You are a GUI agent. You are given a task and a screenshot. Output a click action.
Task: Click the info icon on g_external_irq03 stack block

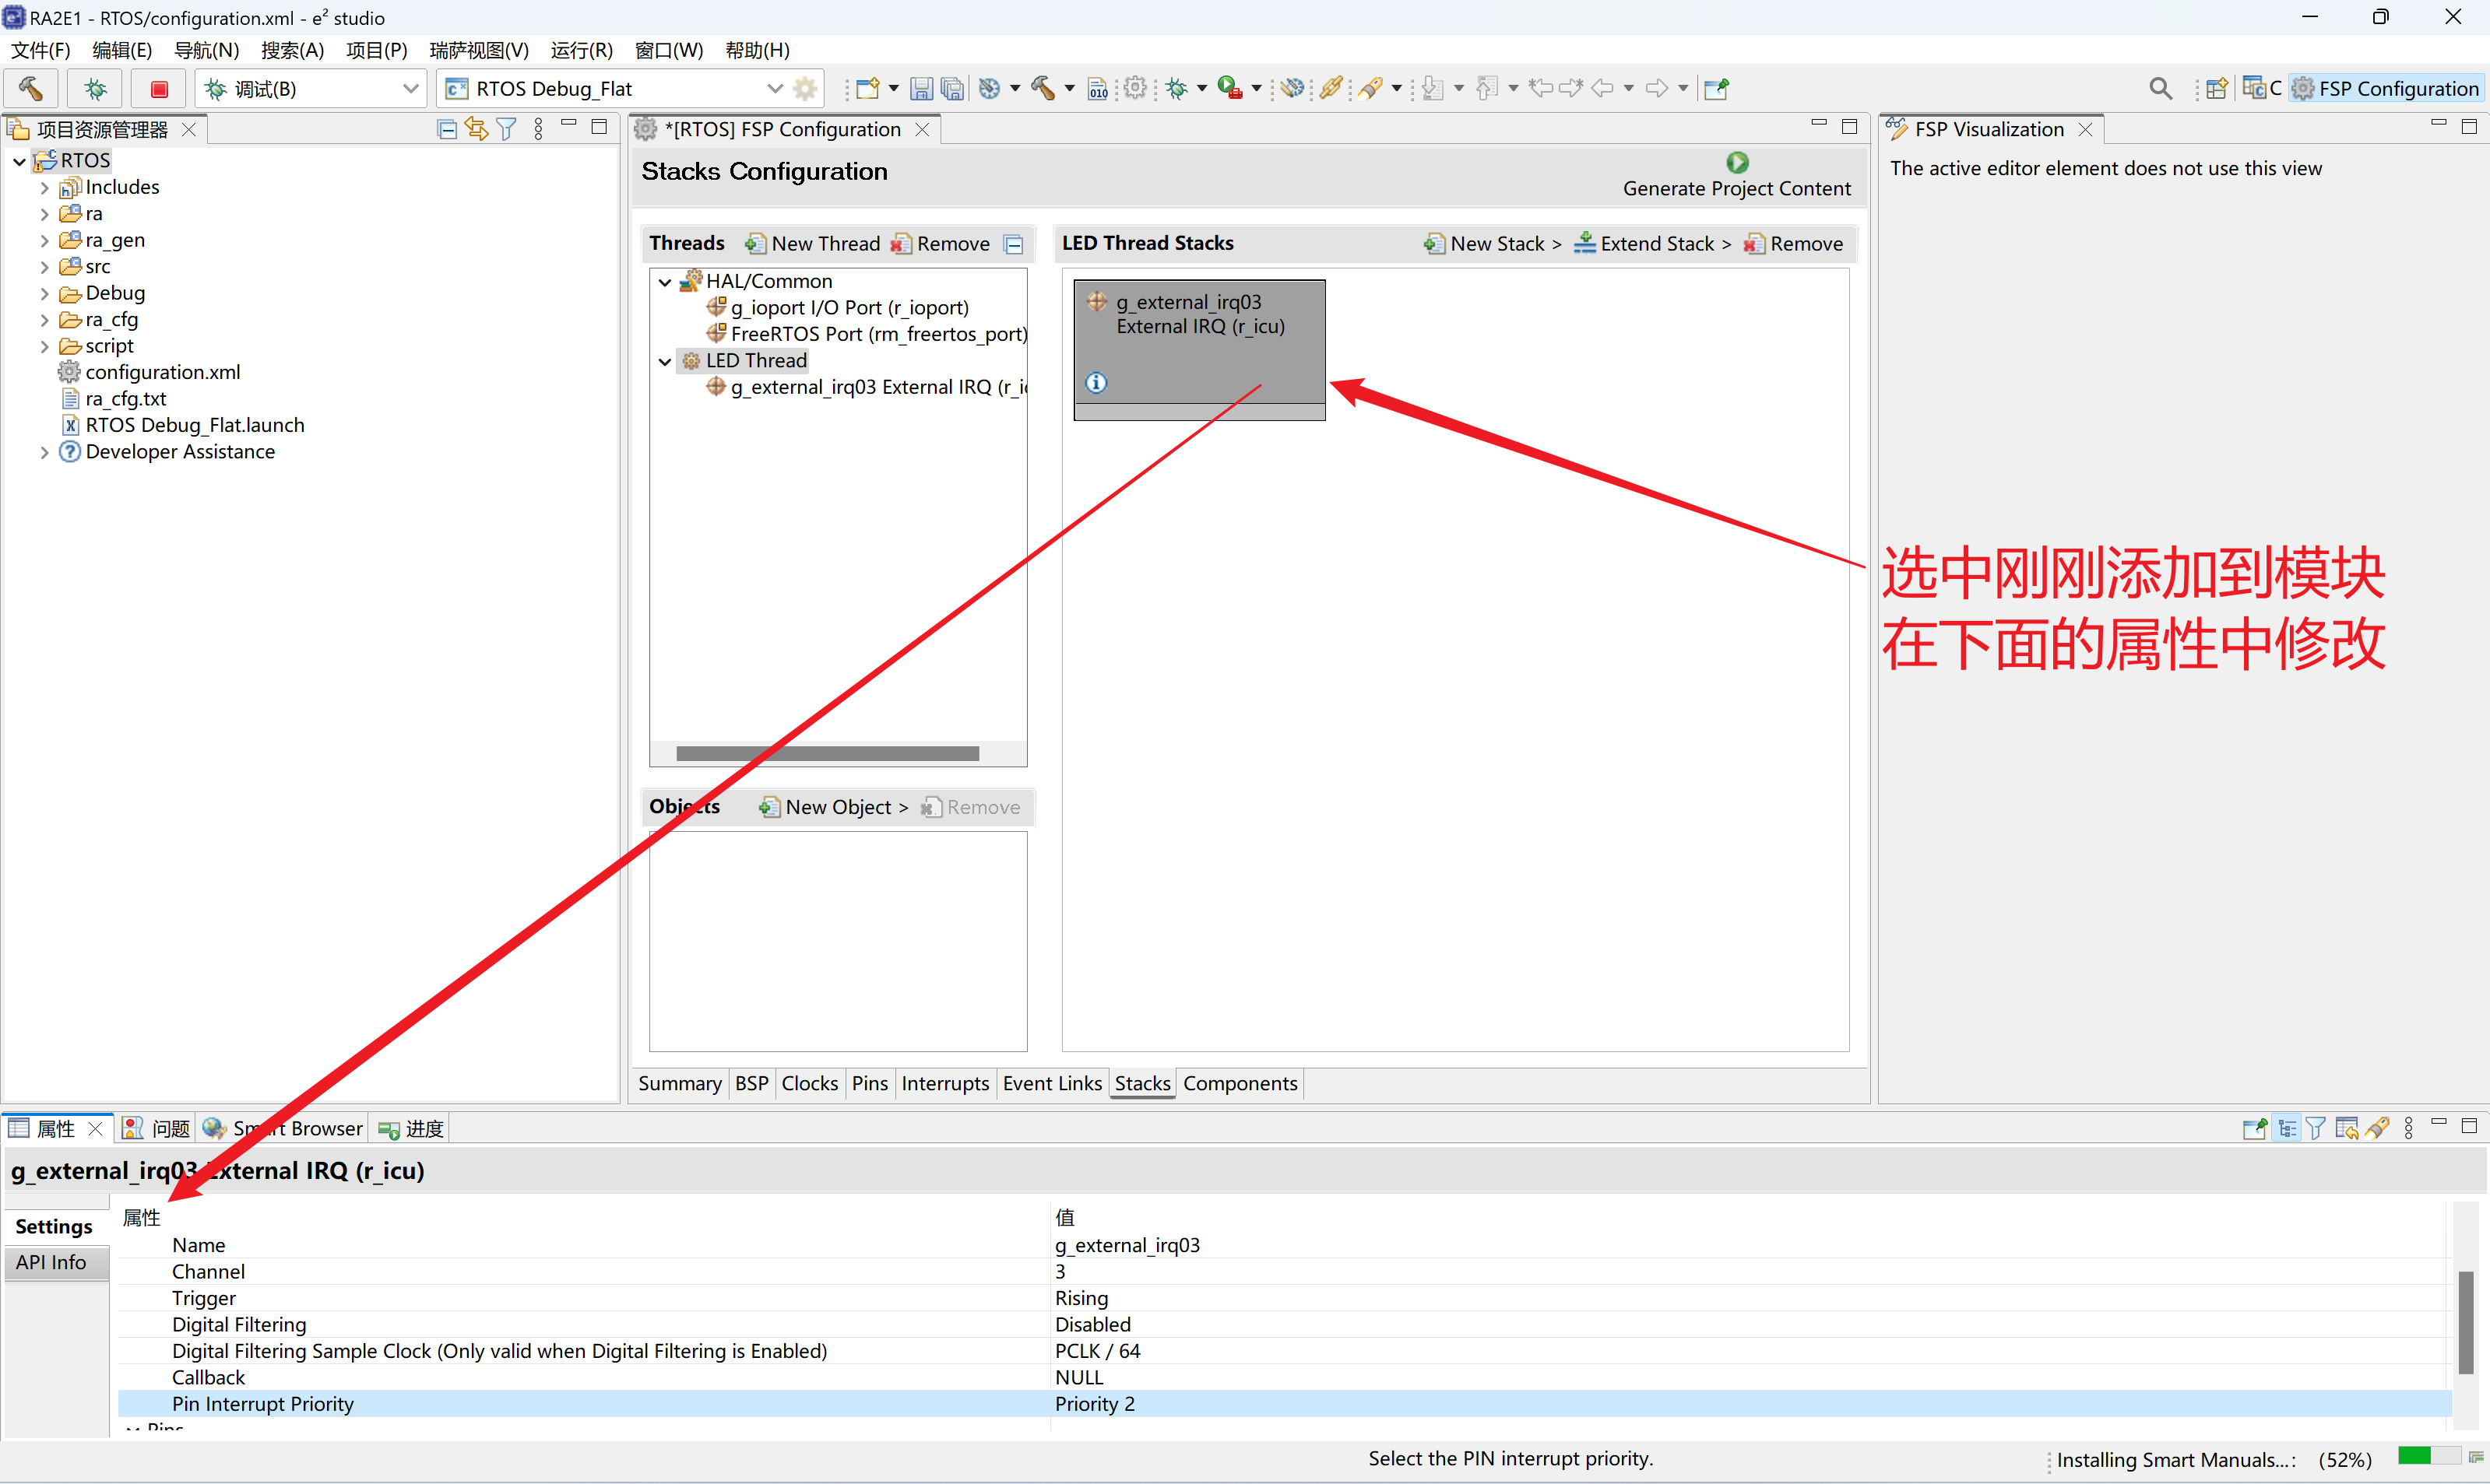[1096, 383]
